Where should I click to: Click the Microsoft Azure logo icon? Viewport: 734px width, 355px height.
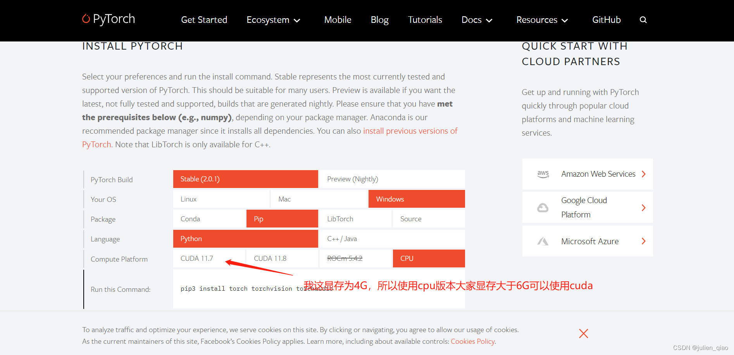pos(543,241)
